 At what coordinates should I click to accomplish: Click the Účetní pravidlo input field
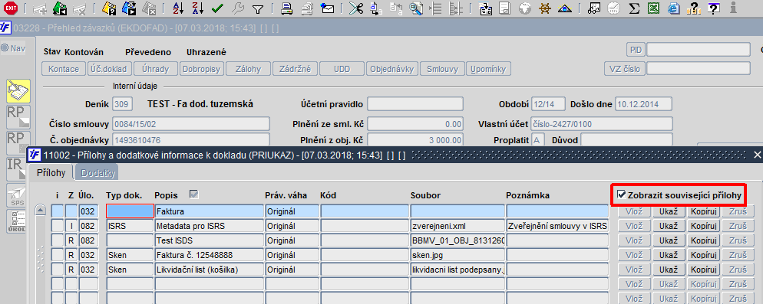click(x=415, y=104)
